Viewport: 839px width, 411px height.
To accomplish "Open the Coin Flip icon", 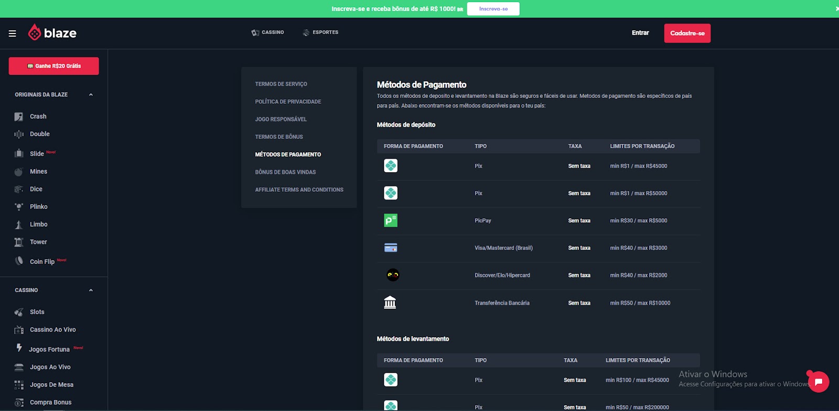I will coord(19,261).
